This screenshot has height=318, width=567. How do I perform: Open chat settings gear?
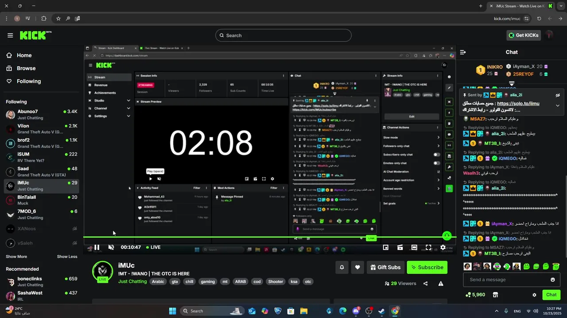pos(534,295)
